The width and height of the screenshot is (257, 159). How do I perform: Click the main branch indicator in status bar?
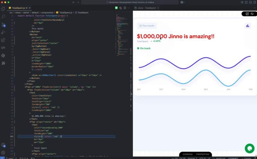(10, 158)
